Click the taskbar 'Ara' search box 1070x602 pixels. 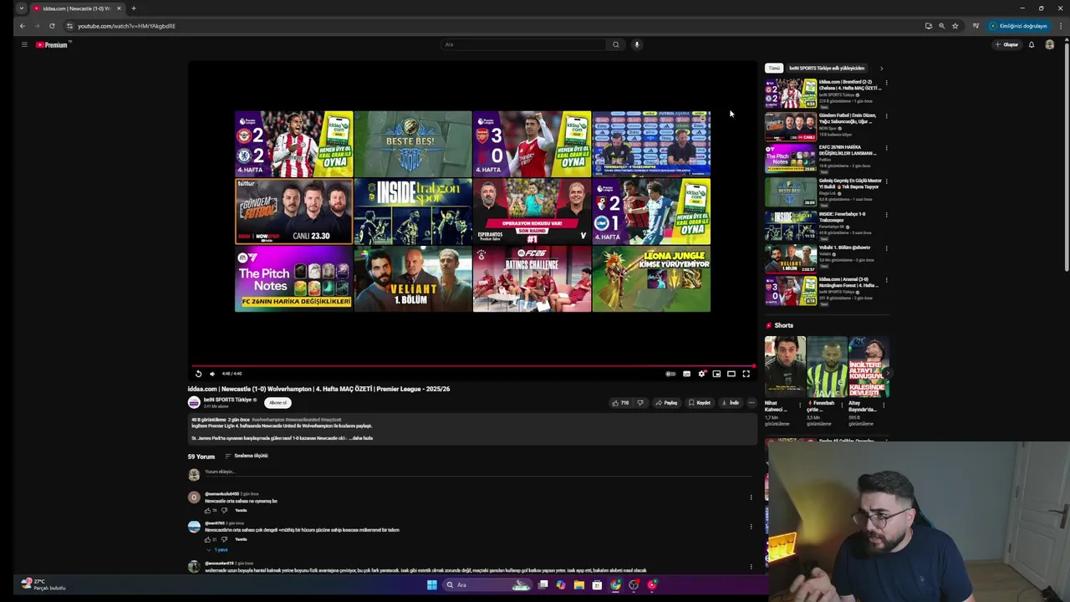[488, 585]
